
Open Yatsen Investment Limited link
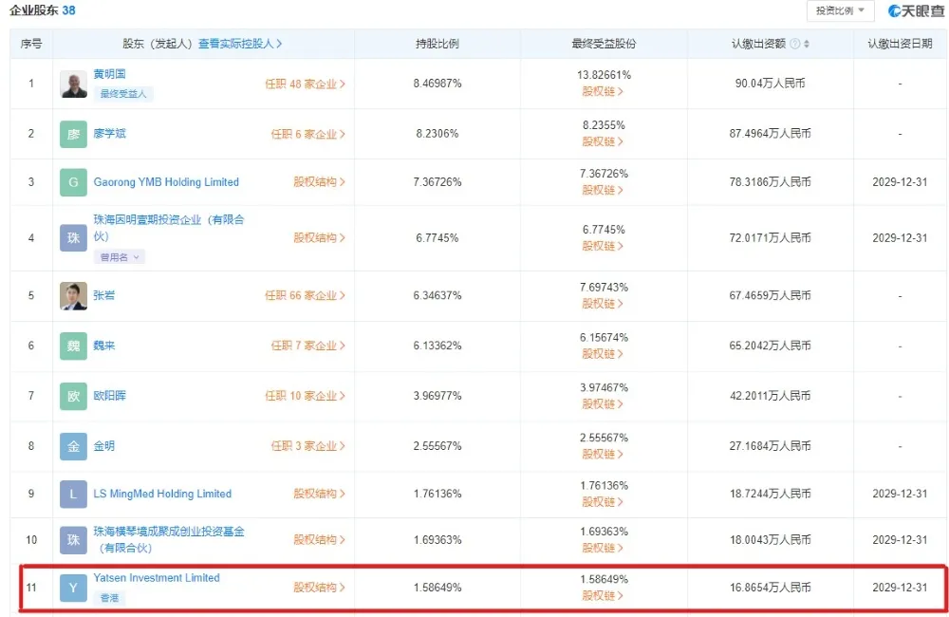[x=157, y=578]
